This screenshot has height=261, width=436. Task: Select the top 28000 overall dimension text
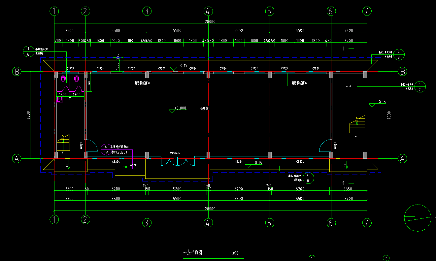tap(210, 21)
